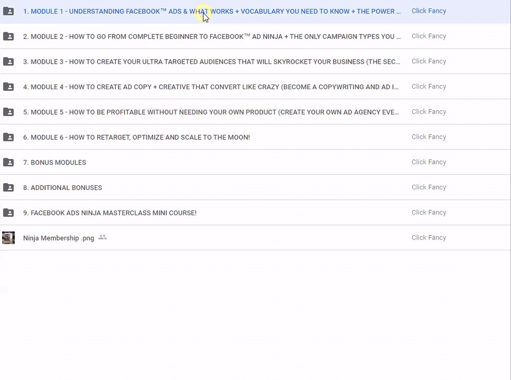Click owner Click Fancy on Module 5 row
511x380 pixels.
pos(429,112)
